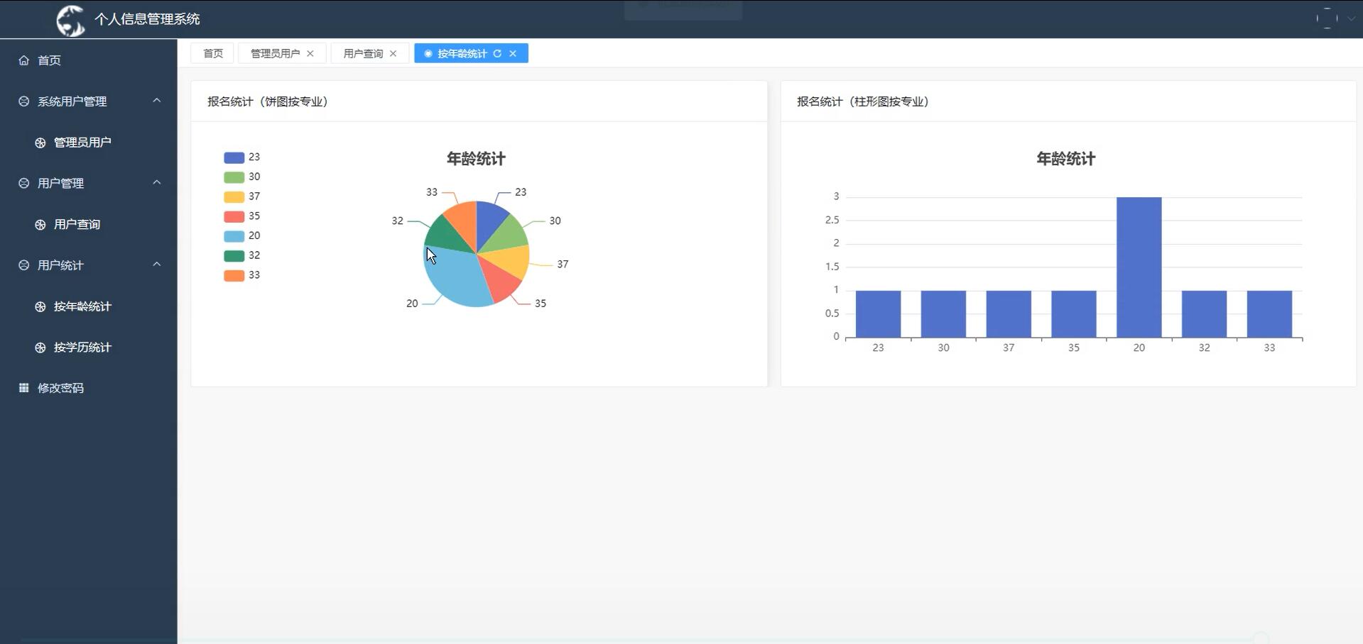
Task: Close the 按年龄统计 tab
Action: click(513, 53)
